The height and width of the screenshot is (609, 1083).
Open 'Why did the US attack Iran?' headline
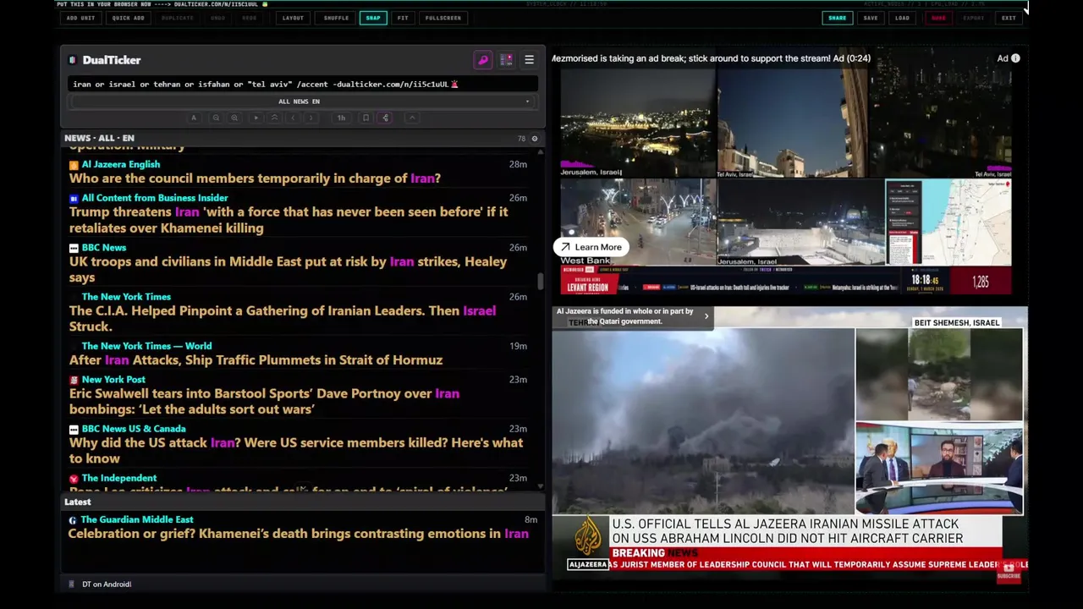coord(296,450)
